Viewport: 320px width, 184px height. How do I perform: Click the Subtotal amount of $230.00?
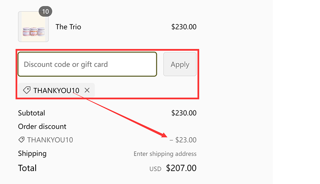pyautogui.click(x=184, y=113)
